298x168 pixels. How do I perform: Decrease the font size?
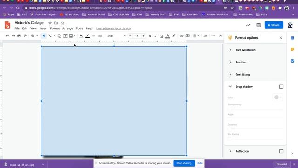[130, 36]
